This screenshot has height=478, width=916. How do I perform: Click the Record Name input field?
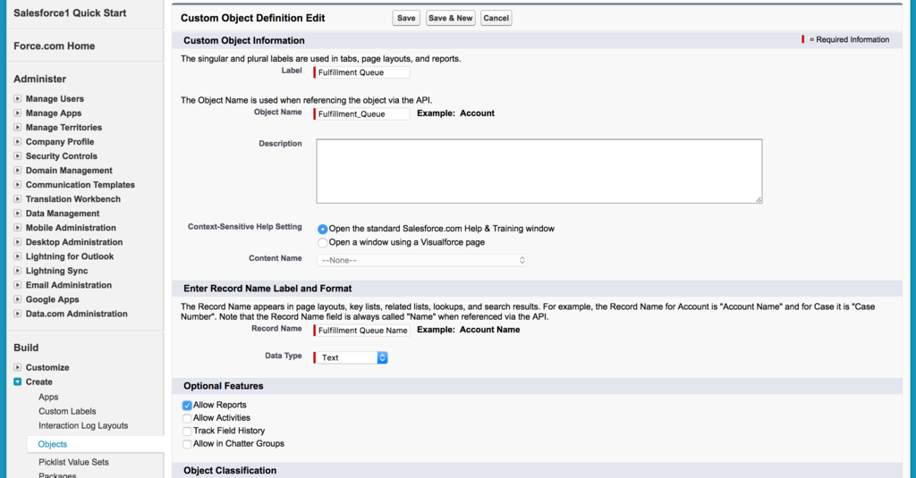(x=362, y=331)
